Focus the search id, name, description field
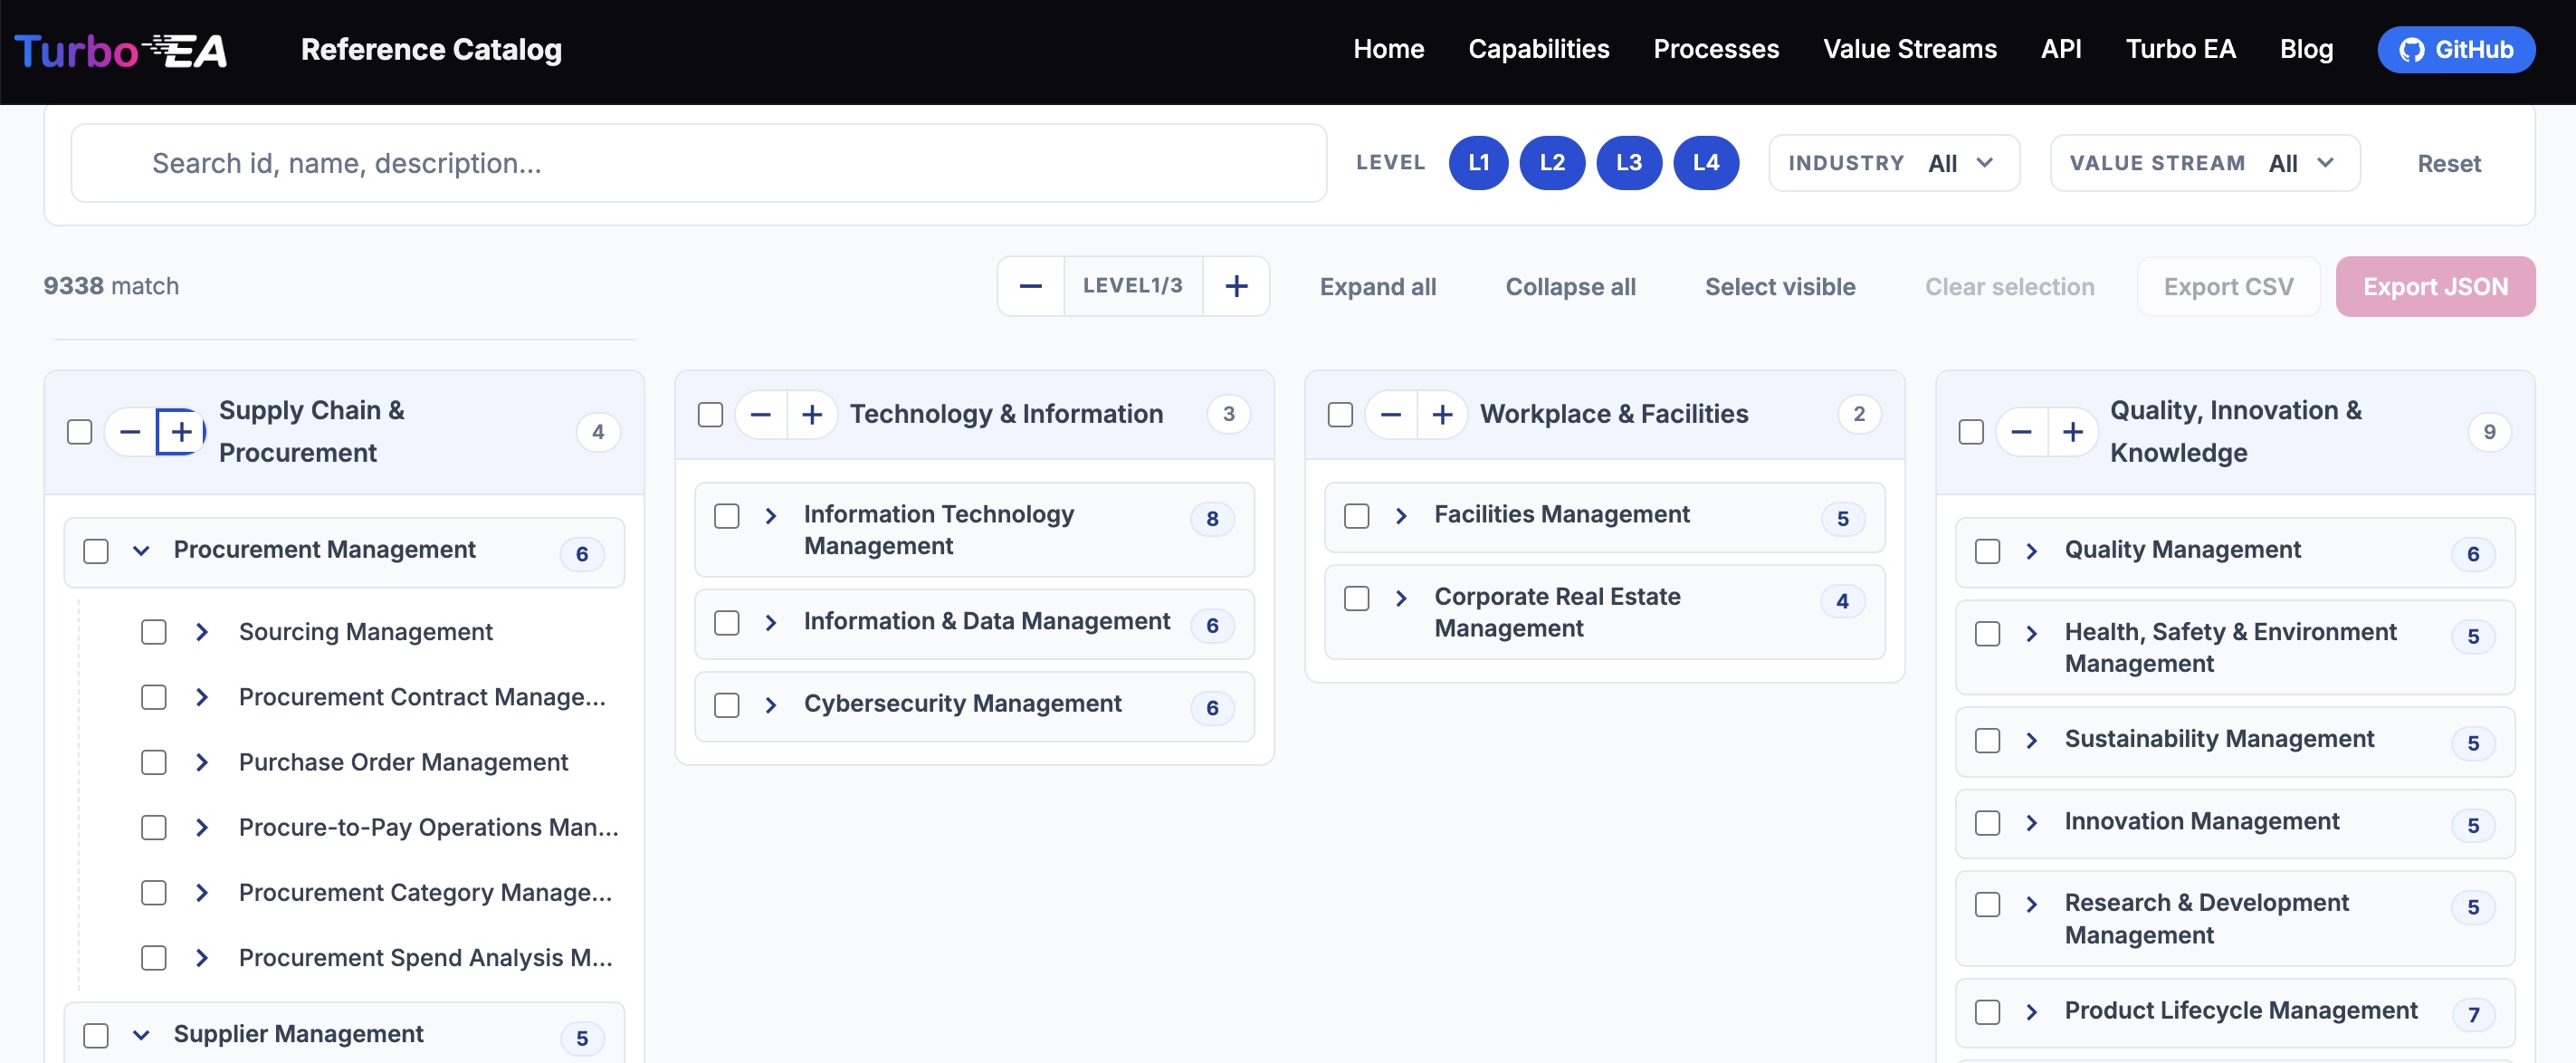The image size is (2576, 1063). (699, 163)
